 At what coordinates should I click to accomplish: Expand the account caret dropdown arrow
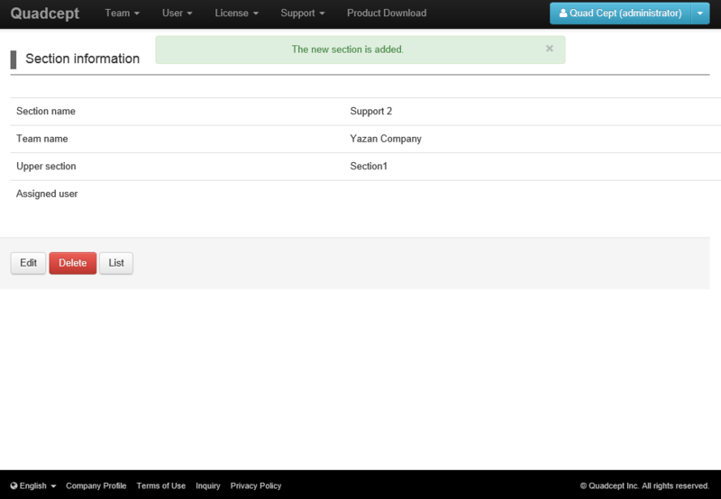(700, 14)
